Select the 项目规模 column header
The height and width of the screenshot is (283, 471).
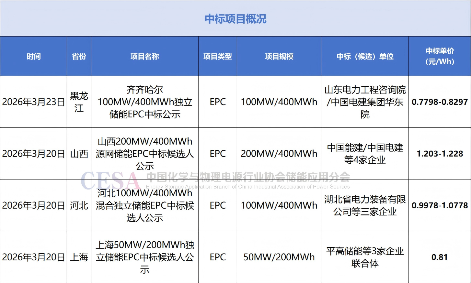(279, 56)
